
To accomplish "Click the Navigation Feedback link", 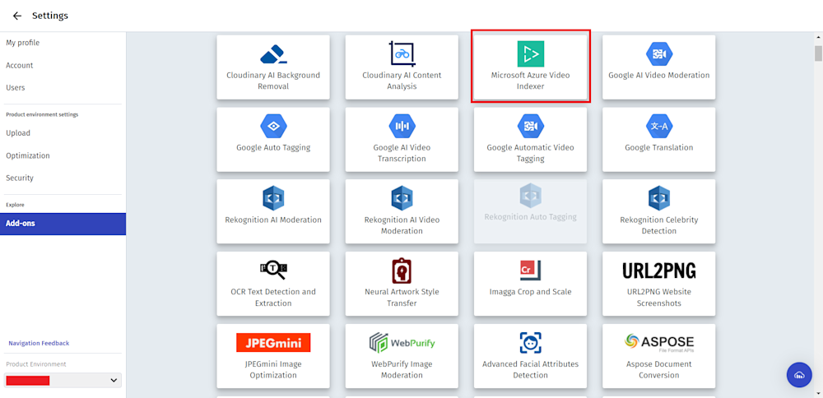I will click(x=39, y=344).
